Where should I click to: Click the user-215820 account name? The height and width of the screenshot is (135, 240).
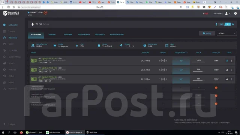coord(218,13)
